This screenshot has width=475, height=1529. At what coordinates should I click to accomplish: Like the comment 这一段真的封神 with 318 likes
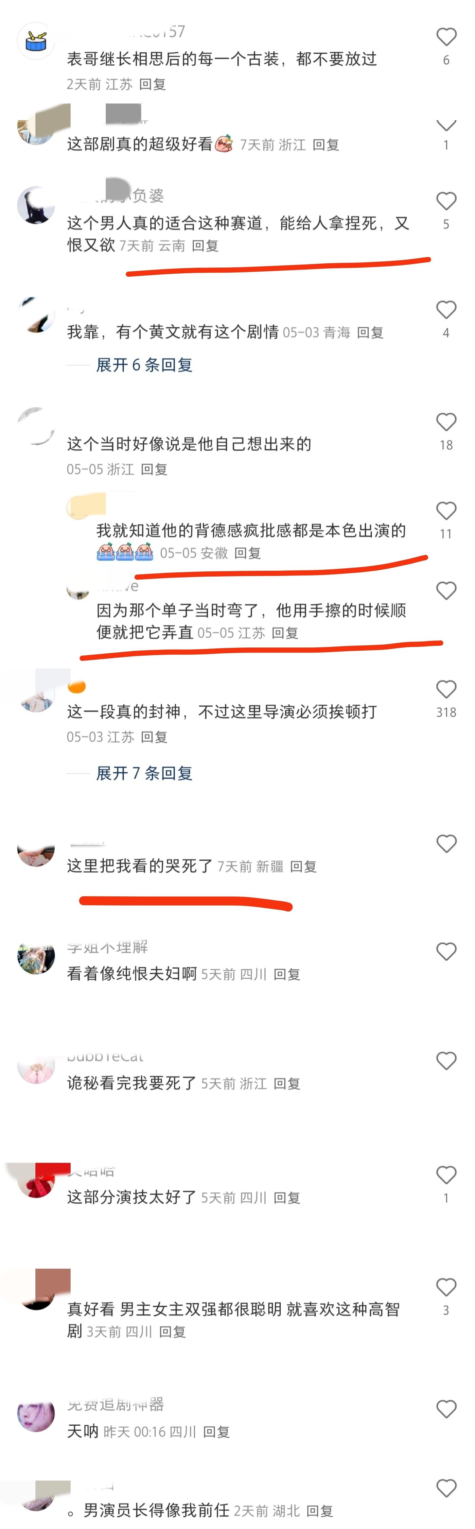[x=446, y=689]
